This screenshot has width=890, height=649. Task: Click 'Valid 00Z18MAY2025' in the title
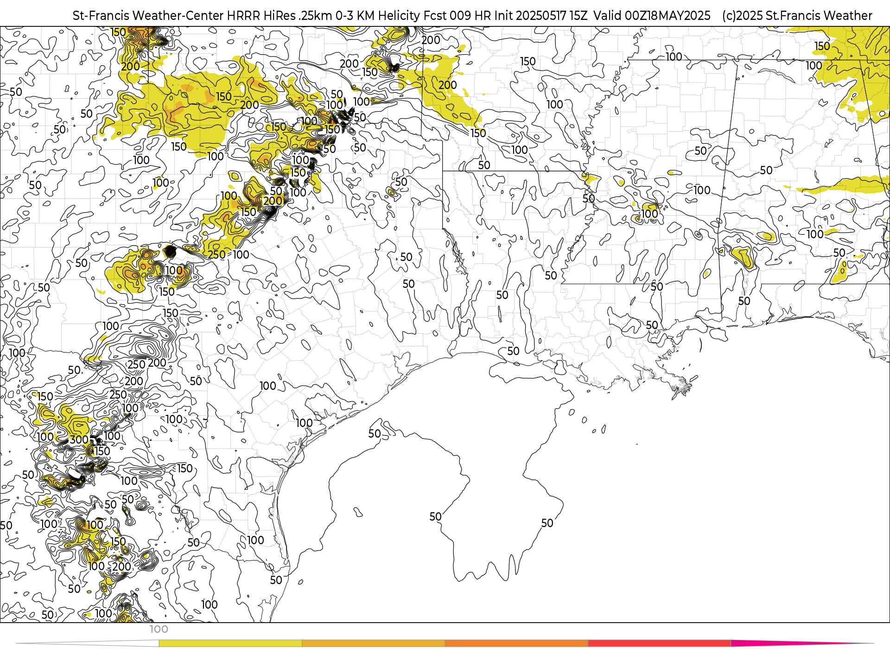point(652,16)
